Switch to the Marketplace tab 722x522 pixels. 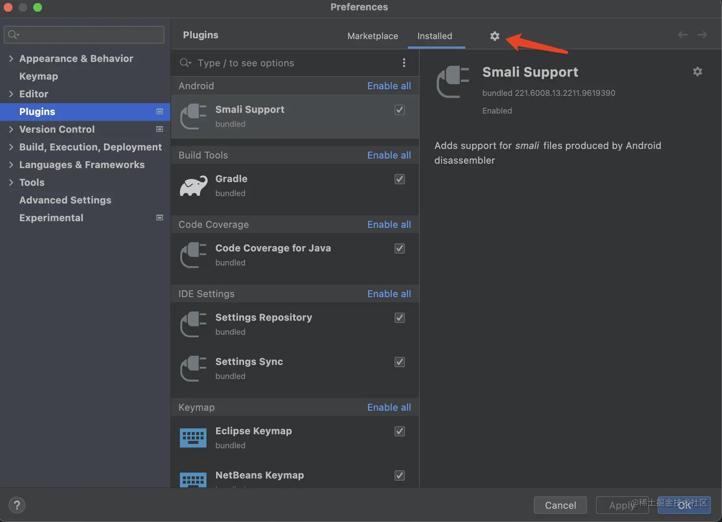tap(372, 36)
